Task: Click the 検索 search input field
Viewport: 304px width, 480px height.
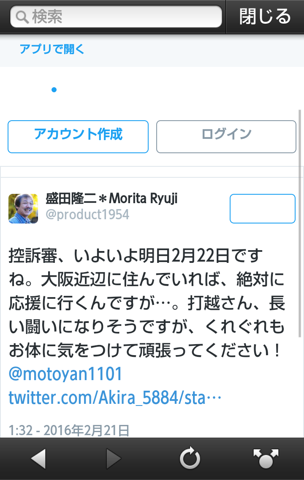Action: (116, 17)
